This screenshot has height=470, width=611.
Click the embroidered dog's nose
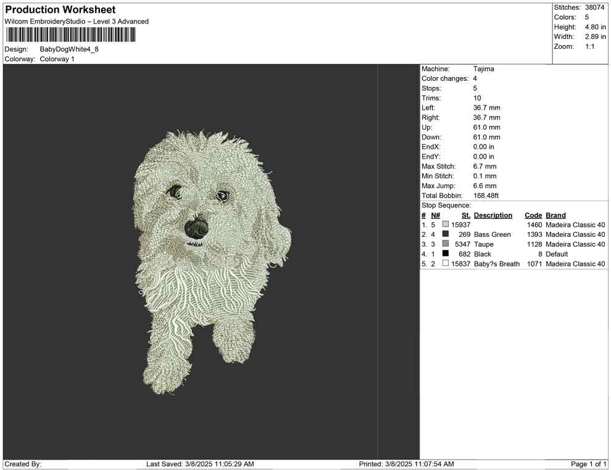(x=196, y=228)
